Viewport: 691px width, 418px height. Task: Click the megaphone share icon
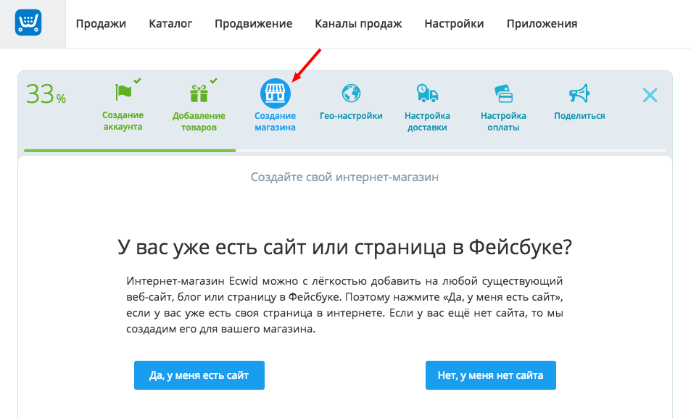click(x=579, y=93)
